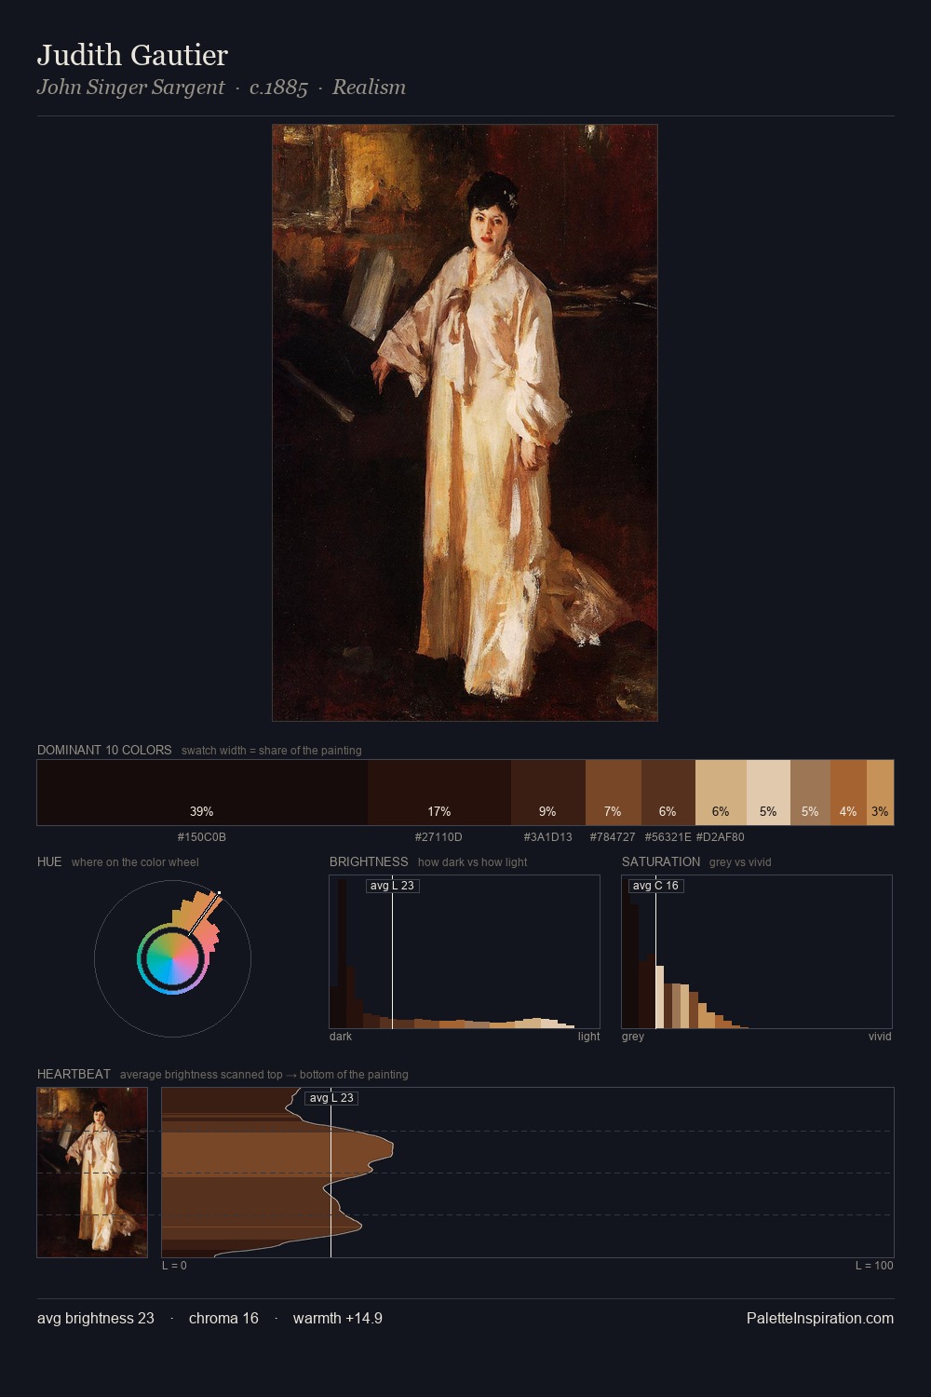
Task: Click the main Judith Gautier painting
Action: coord(465,423)
